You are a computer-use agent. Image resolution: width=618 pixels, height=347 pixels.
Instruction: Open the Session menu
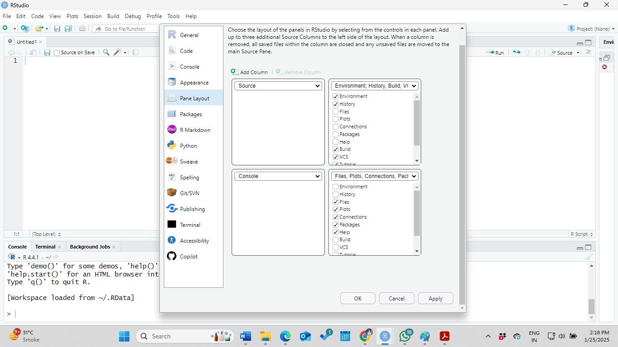tap(92, 16)
